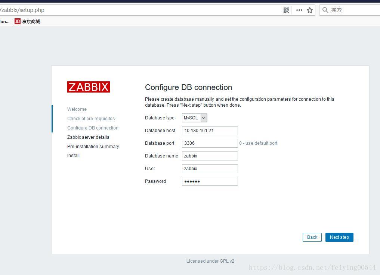Click into the Password field
380x275 pixels.
210,181
